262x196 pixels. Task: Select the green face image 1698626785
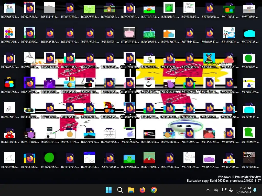(90, 10)
